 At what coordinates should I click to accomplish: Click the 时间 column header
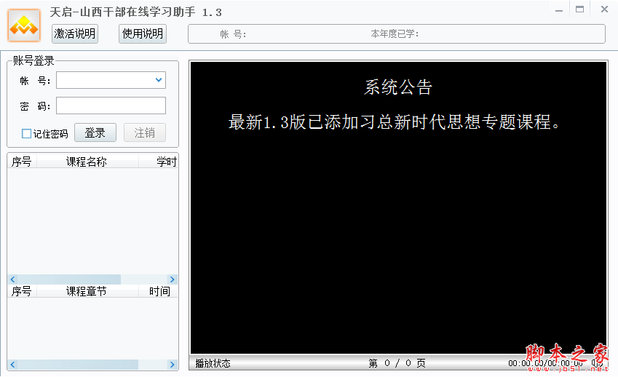[x=158, y=291]
